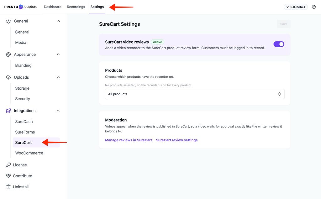Open the help question mark icon

pyautogui.click(x=313, y=7)
